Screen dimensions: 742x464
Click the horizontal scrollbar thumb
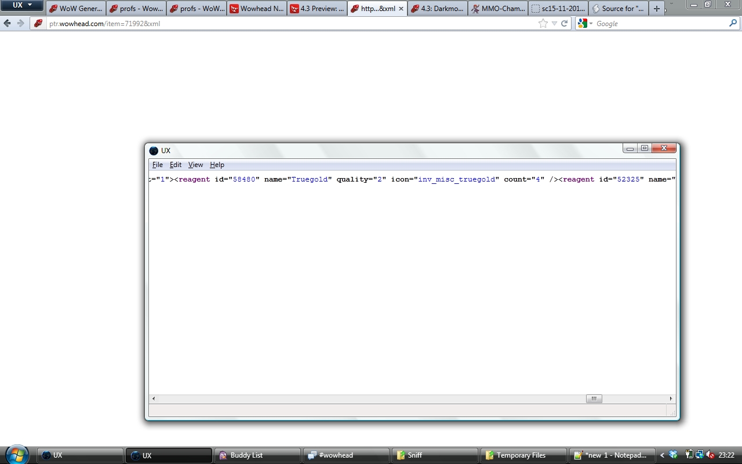pyautogui.click(x=594, y=399)
